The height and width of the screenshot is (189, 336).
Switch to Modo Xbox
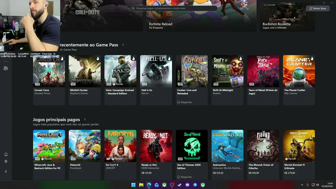click(318, 8)
